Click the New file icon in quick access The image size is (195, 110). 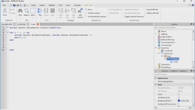(x=11, y=5)
